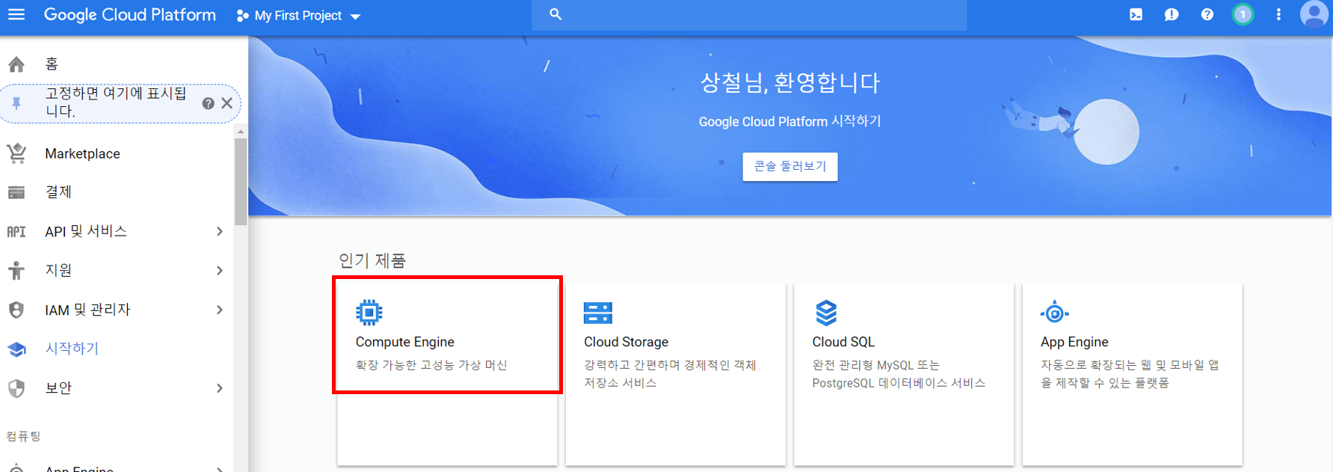Click the home icon in sidebar
The width and height of the screenshot is (1333, 472).
tap(16, 64)
